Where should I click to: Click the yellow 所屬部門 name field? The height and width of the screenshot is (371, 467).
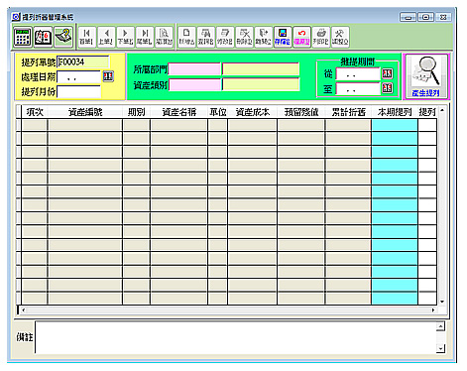pos(261,69)
